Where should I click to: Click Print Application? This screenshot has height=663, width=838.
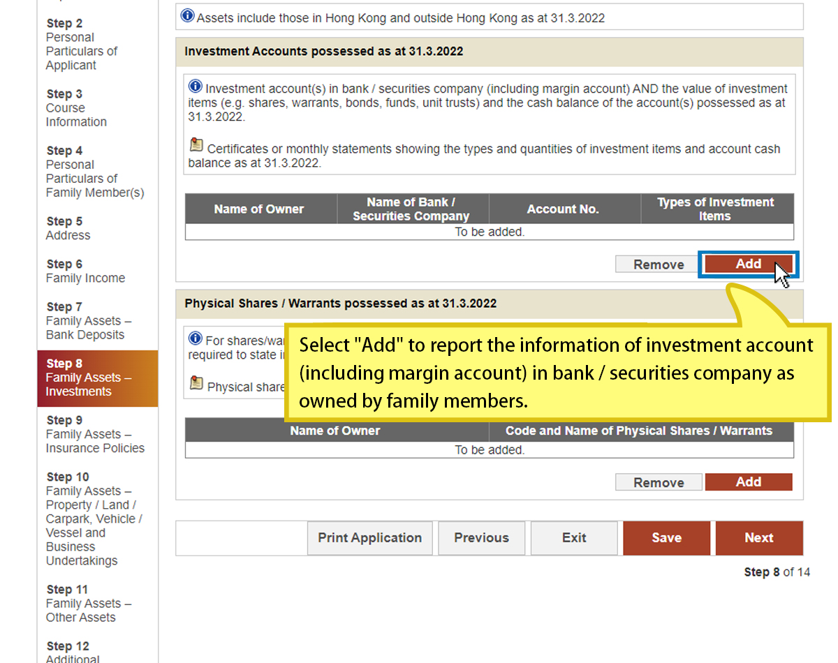tap(369, 538)
